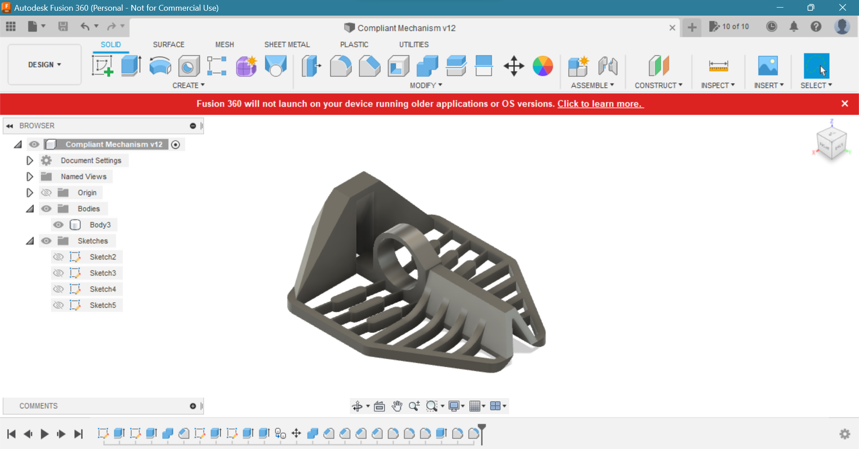Play the design timeline
The width and height of the screenshot is (859, 449).
pyautogui.click(x=44, y=433)
